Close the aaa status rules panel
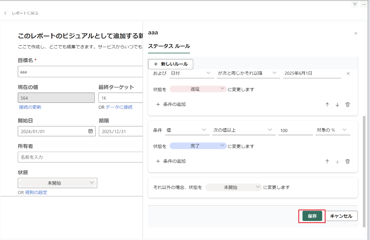The image size is (370, 240). pos(356,33)
